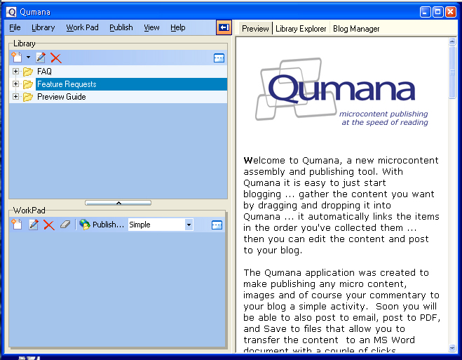Select the FAQ tree item
The height and width of the screenshot is (360, 462).
click(x=44, y=72)
